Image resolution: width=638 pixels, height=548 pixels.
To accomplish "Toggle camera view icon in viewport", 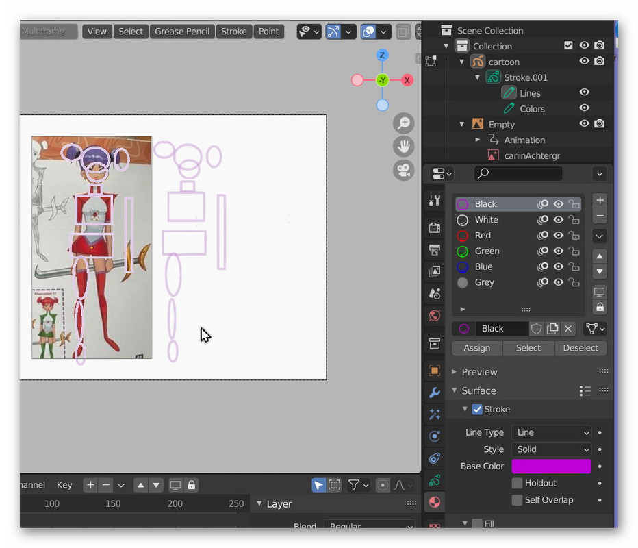I will point(403,170).
